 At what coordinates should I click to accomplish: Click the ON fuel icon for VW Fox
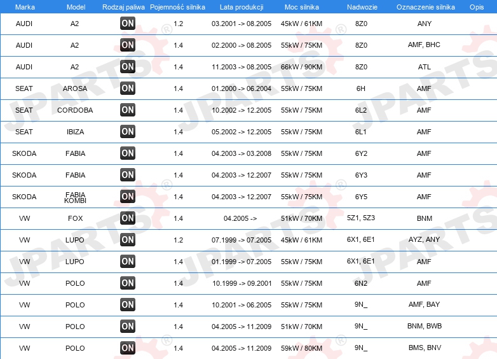click(x=128, y=218)
